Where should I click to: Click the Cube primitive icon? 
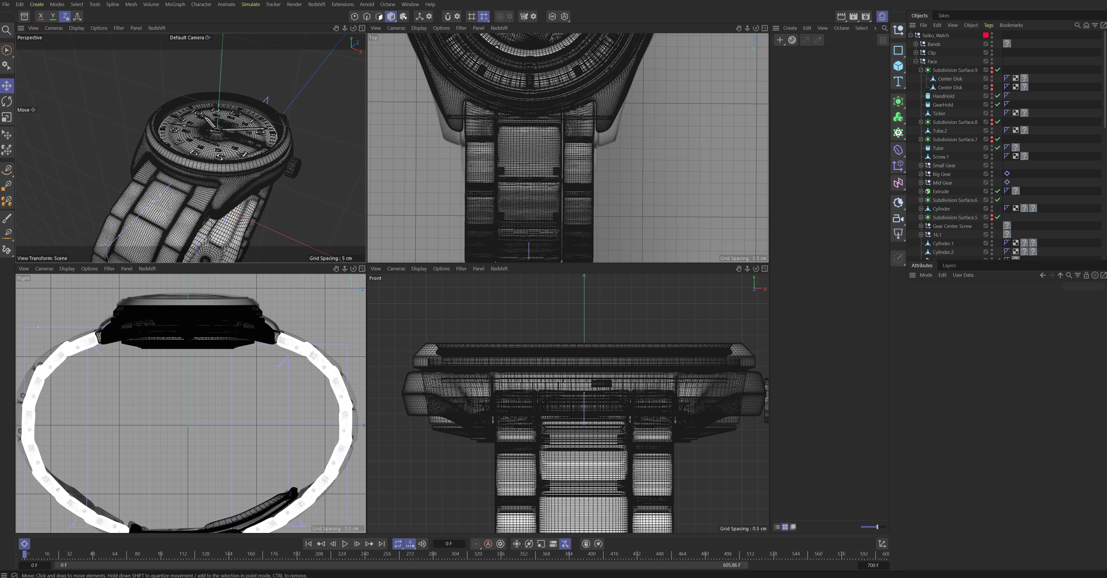click(898, 66)
